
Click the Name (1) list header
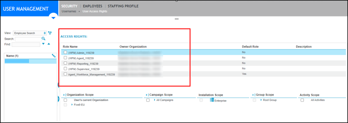pyautogui.click(x=12, y=56)
